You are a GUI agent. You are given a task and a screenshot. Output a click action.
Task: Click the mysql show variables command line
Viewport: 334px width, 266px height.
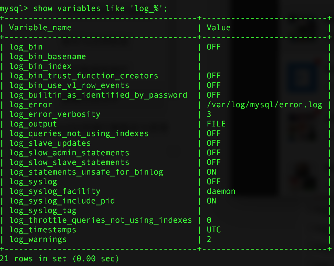point(84,9)
